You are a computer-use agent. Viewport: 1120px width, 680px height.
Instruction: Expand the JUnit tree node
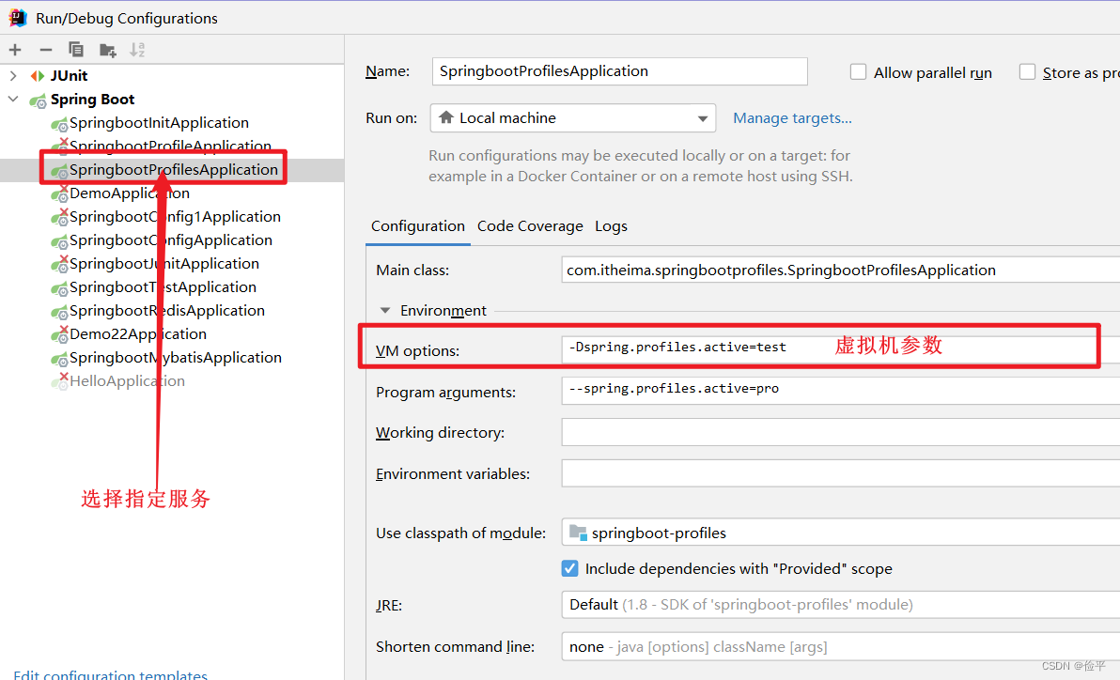[13, 76]
